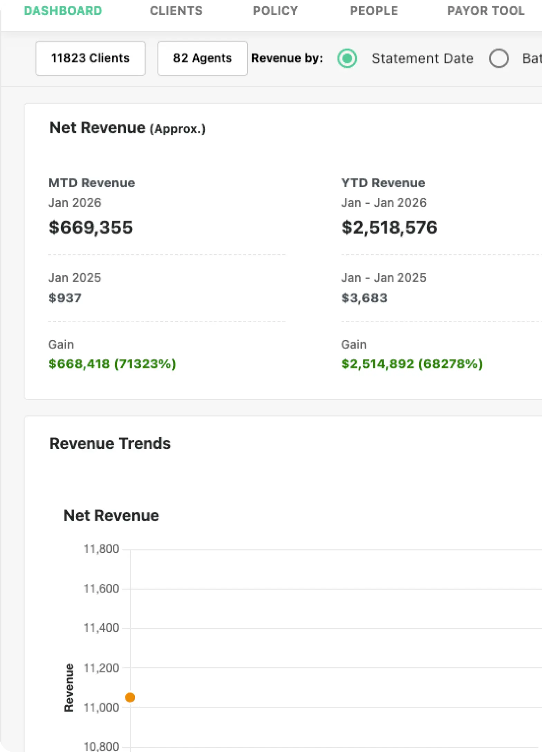Click the 82 Agents button

[203, 58]
